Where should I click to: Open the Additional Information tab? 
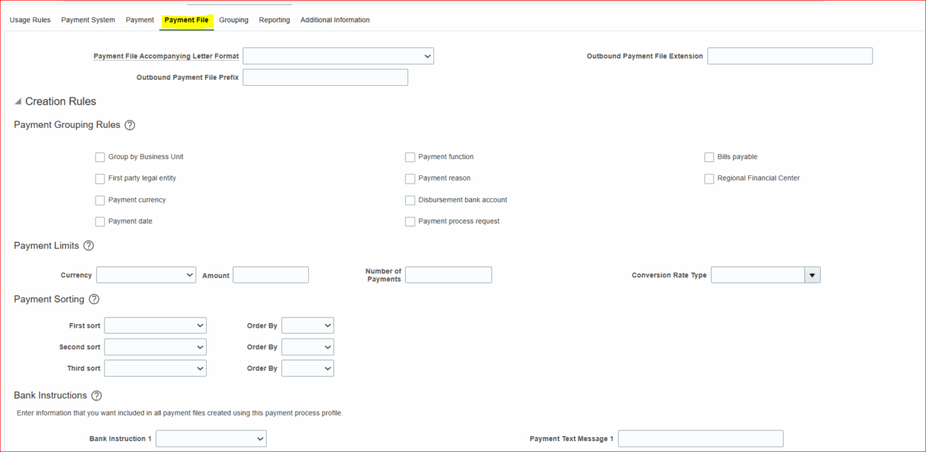tap(335, 20)
